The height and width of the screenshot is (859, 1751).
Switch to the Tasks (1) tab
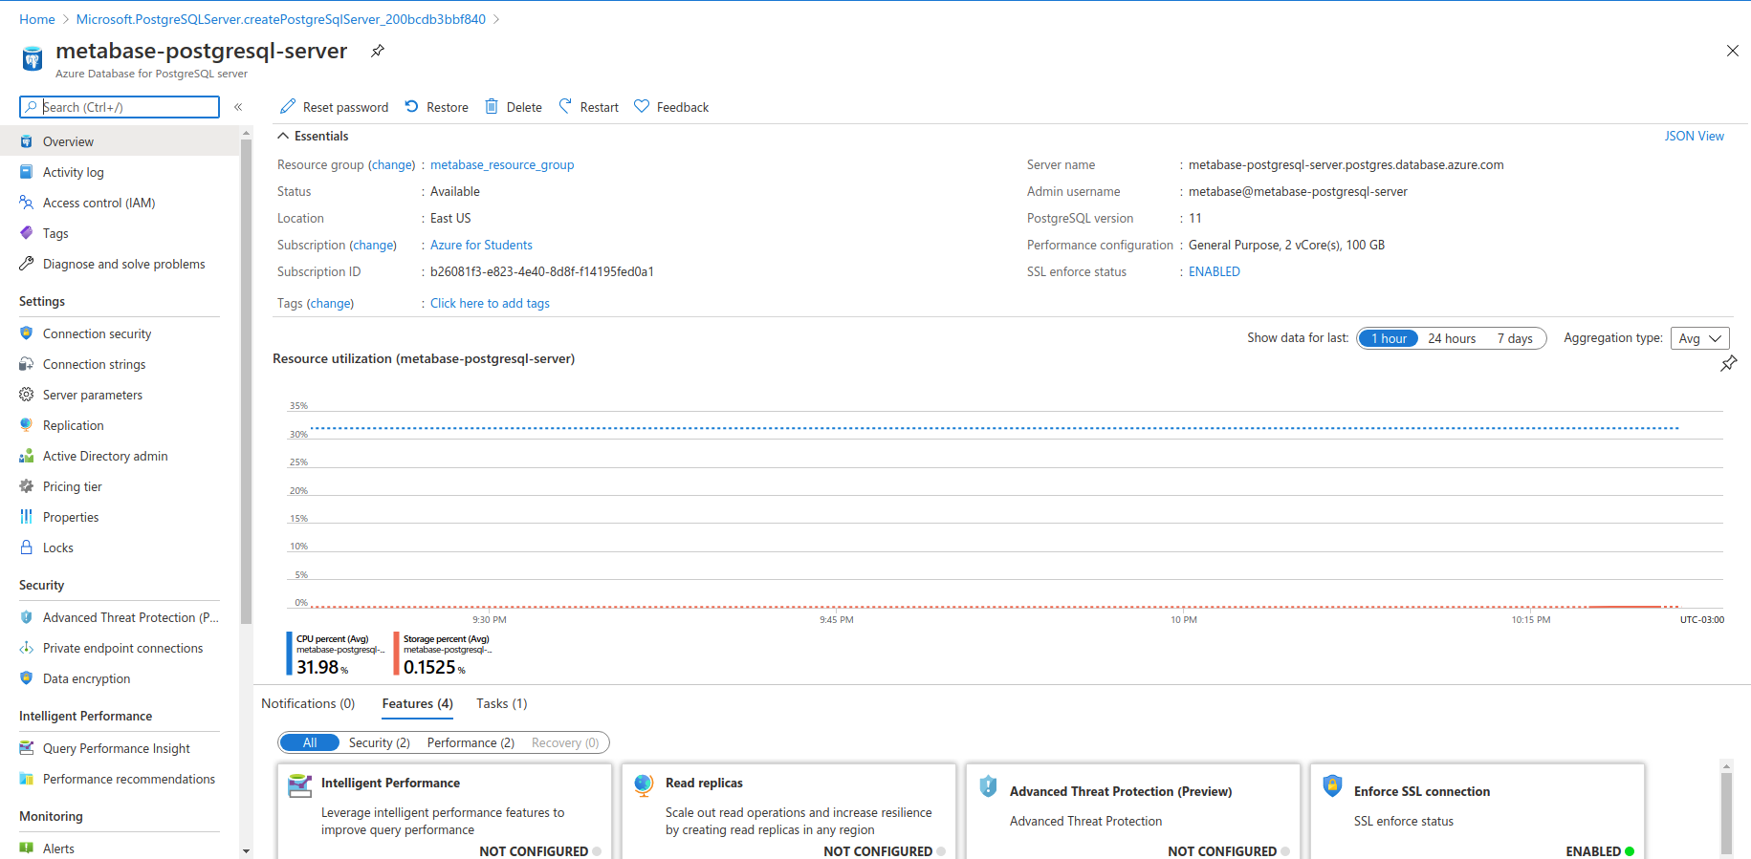coord(501,703)
